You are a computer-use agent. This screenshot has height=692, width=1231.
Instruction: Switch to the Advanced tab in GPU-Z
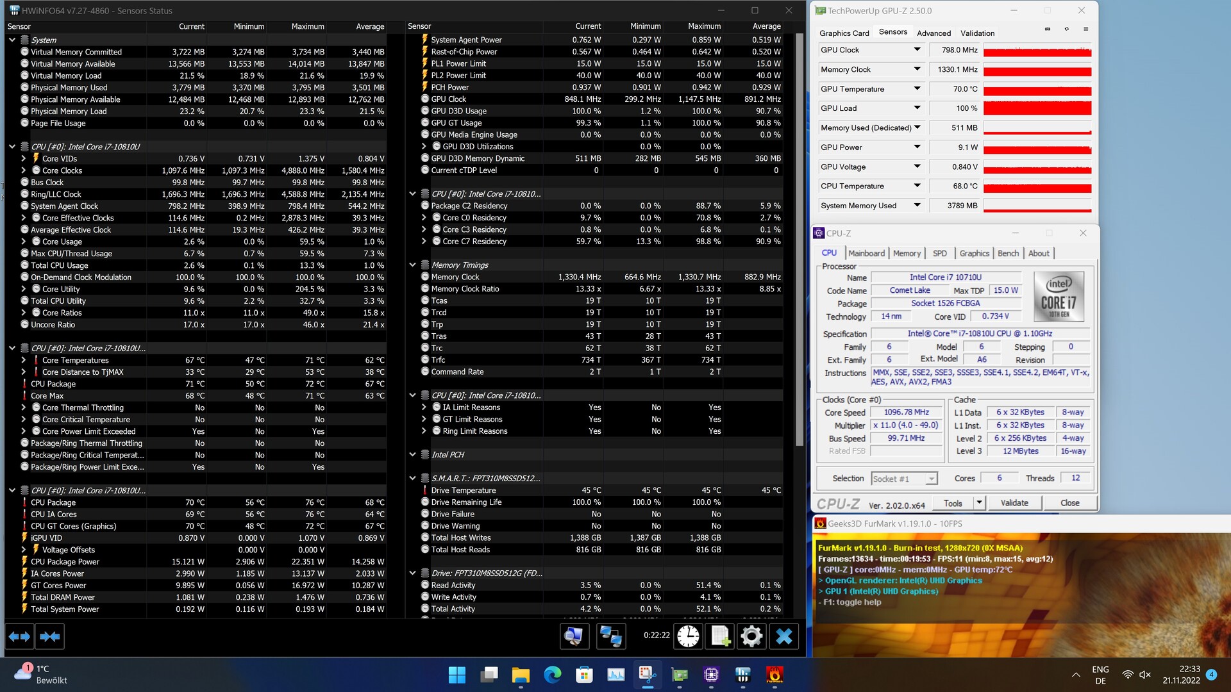tap(934, 33)
